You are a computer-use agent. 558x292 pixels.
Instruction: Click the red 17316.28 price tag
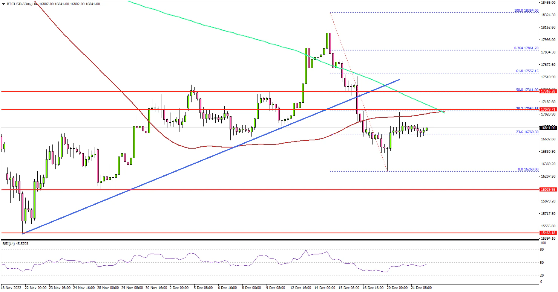[x=548, y=91]
